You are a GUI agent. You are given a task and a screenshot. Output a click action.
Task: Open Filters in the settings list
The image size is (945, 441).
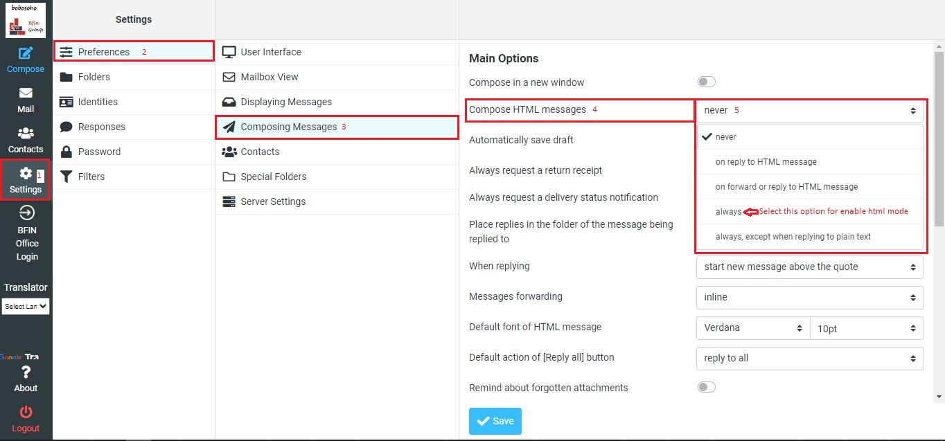pos(91,177)
